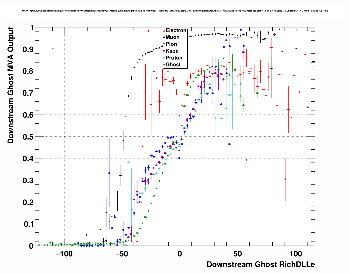This screenshot has width=350, height=273.
Task: Click the isolated purple Kaon point near 0.46
Action: 229,144
